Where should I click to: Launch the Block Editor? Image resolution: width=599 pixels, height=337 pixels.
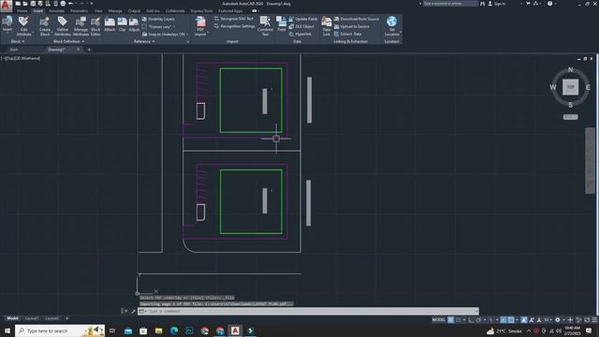[x=95, y=26]
